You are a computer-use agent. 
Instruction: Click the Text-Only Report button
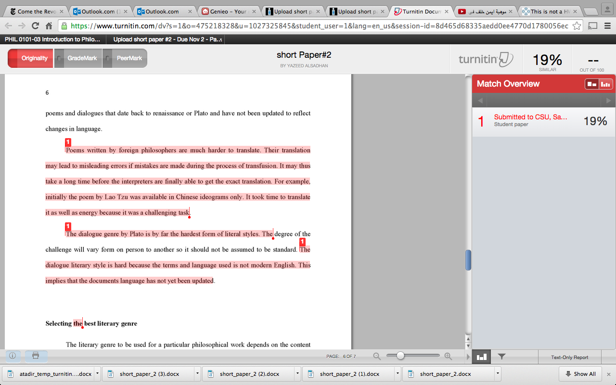pyautogui.click(x=569, y=357)
